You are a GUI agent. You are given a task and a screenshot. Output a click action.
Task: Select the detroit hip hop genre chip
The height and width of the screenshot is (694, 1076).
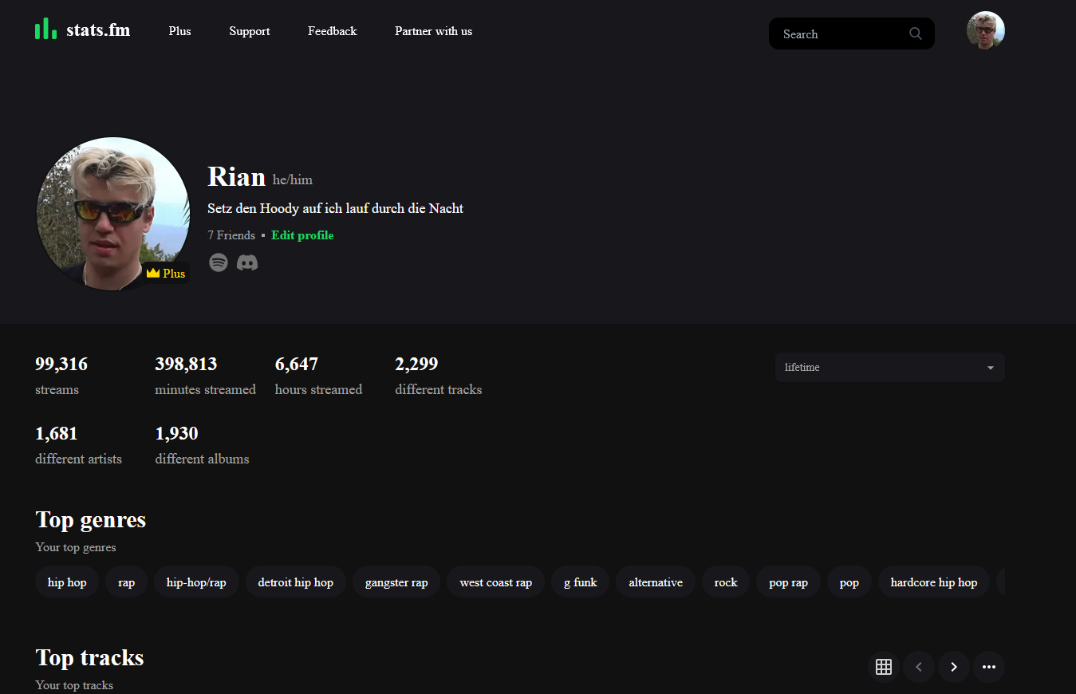click(x=295, y=582)
